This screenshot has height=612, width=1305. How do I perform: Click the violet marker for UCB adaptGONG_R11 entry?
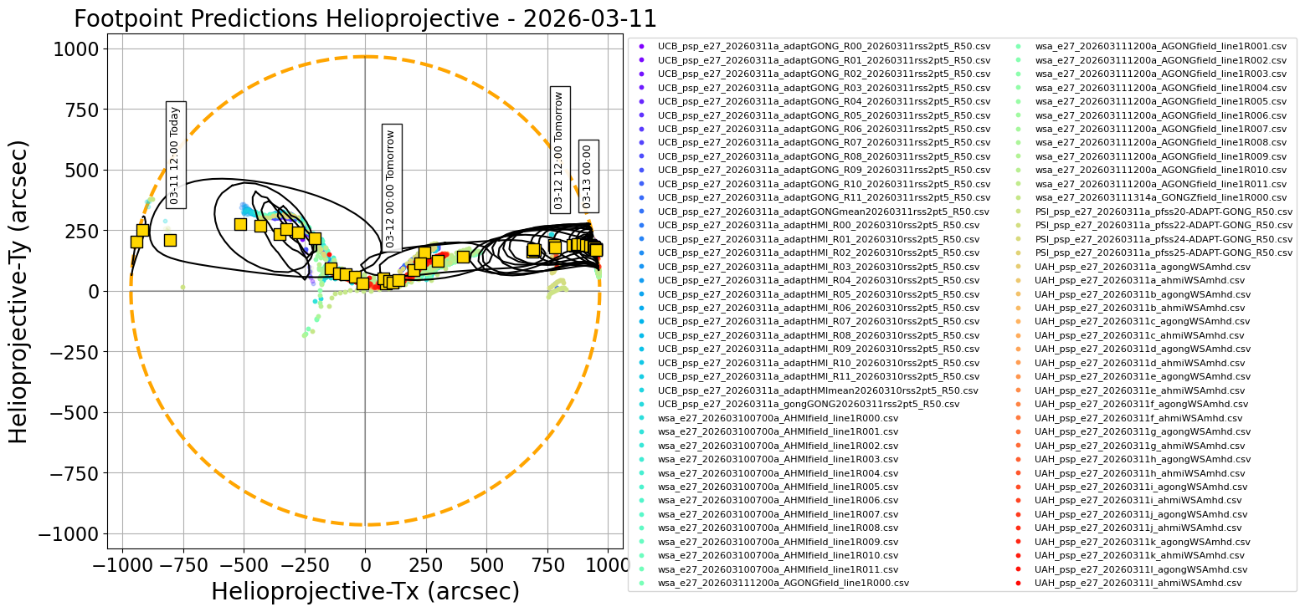click(x=643, y=197)
